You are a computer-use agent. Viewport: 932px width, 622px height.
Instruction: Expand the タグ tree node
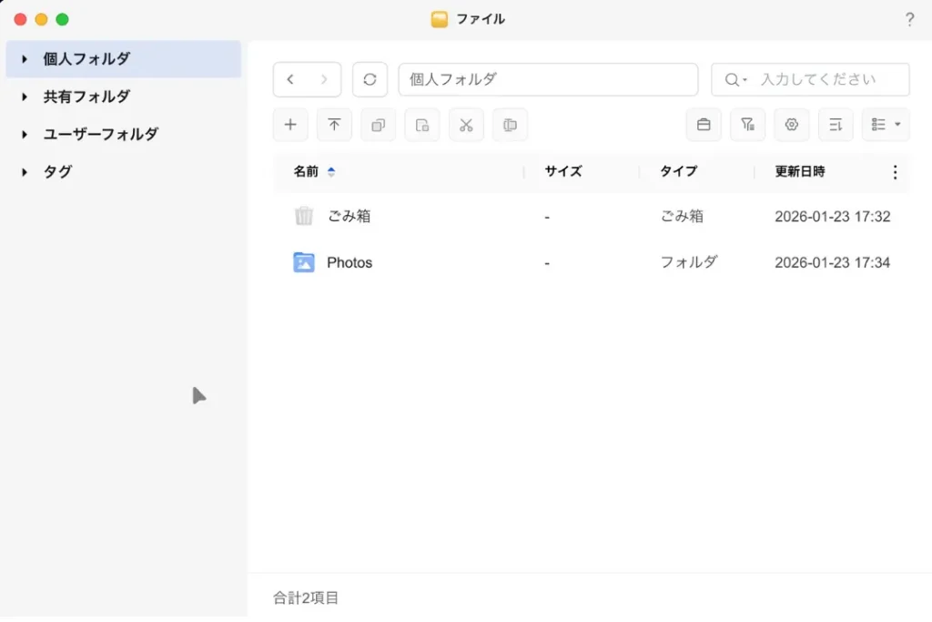coord(25,172)
